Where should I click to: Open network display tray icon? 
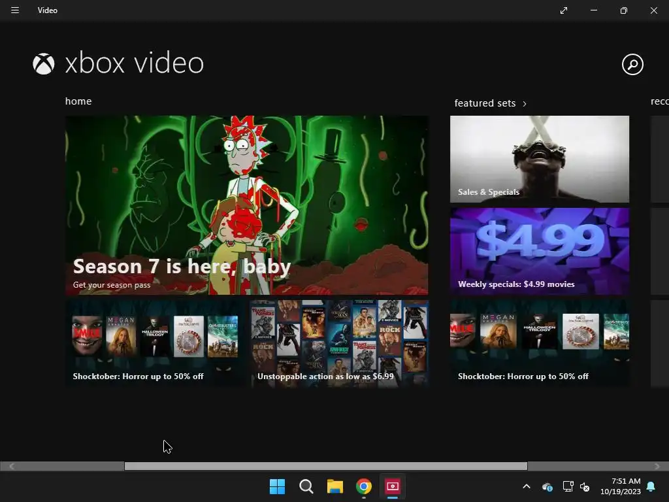coord(568,486)
